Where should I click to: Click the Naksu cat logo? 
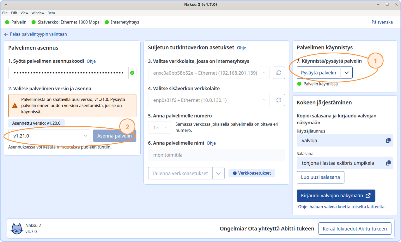tap(17, 229)
